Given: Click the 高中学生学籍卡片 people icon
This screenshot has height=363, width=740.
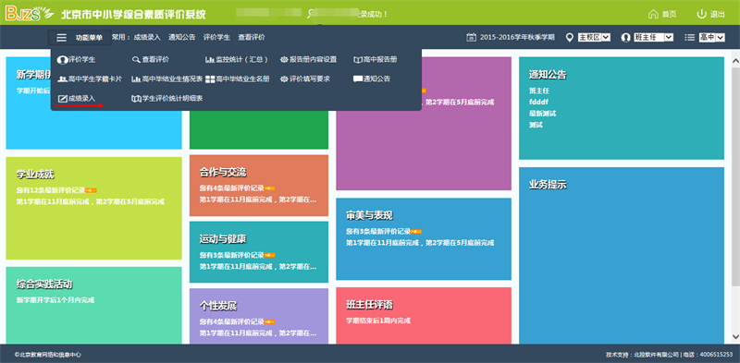Looking at the screenshot, I should click(62, 79).
